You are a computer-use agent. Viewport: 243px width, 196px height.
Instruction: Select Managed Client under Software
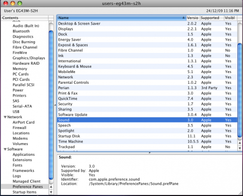(x=26, y=181)
